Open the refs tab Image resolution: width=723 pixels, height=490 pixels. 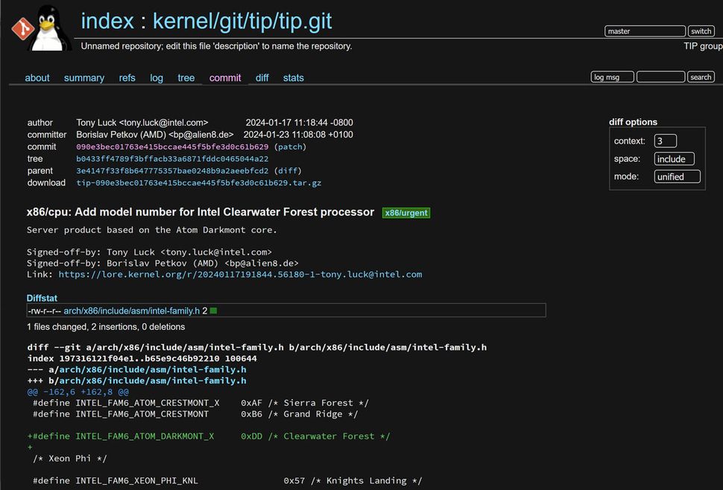click(x=127, y=77)
